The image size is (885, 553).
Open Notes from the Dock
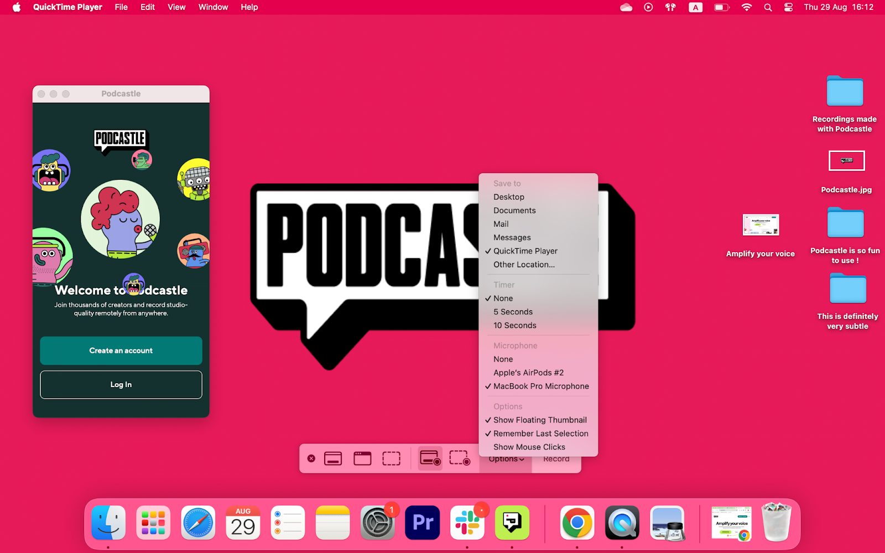click(332, 523)
